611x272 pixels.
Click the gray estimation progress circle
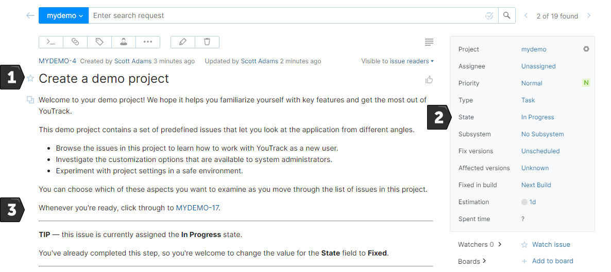524,202
